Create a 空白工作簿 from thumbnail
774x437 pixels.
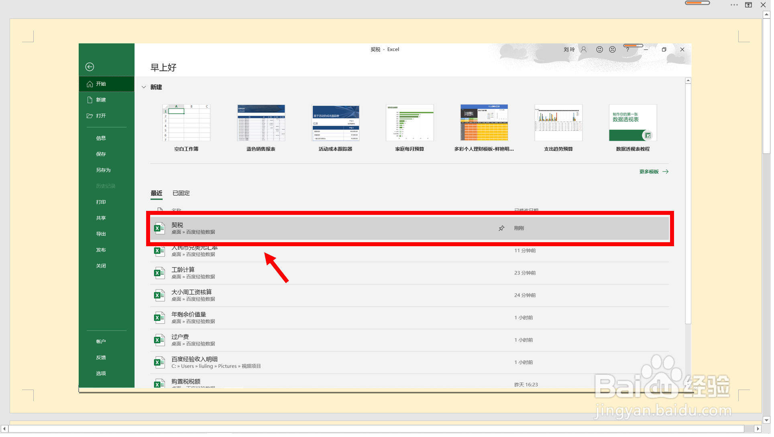coord(187,123)
